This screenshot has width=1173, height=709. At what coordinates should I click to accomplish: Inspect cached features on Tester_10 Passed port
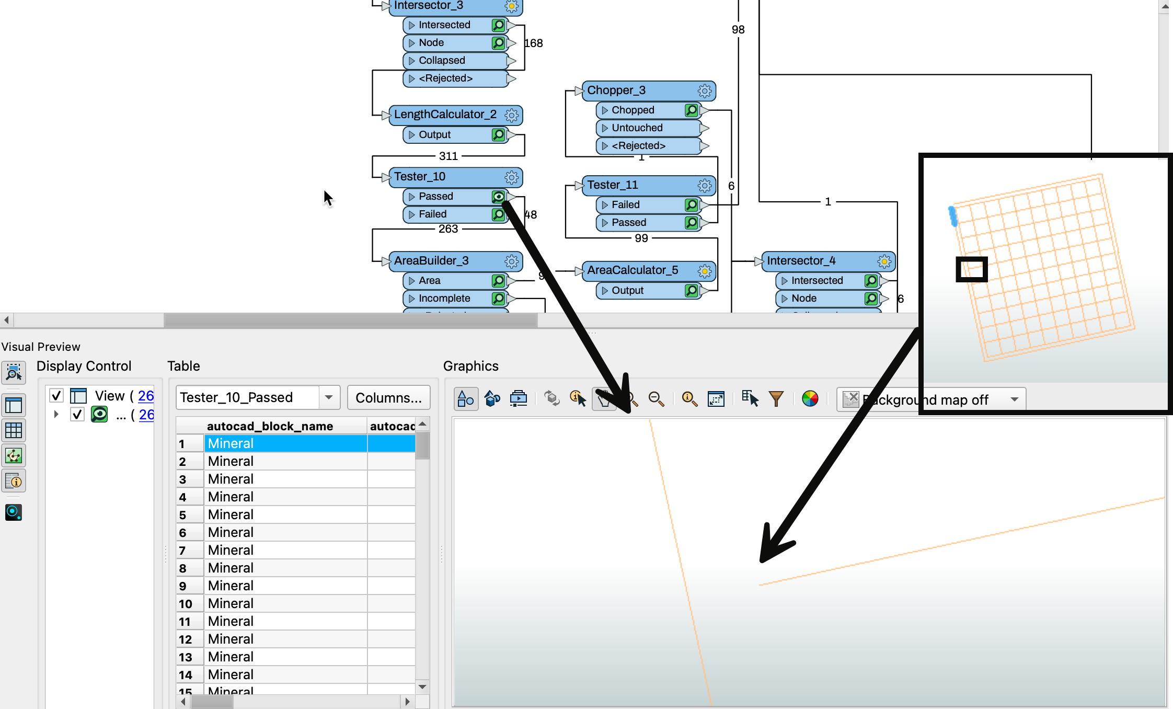pyautogui.click(x=499, y=197)
